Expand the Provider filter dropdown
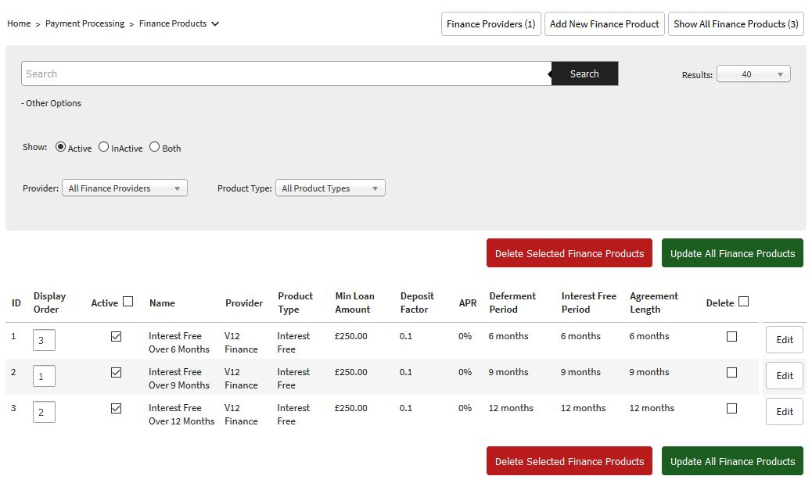 [x=124, y=188]
